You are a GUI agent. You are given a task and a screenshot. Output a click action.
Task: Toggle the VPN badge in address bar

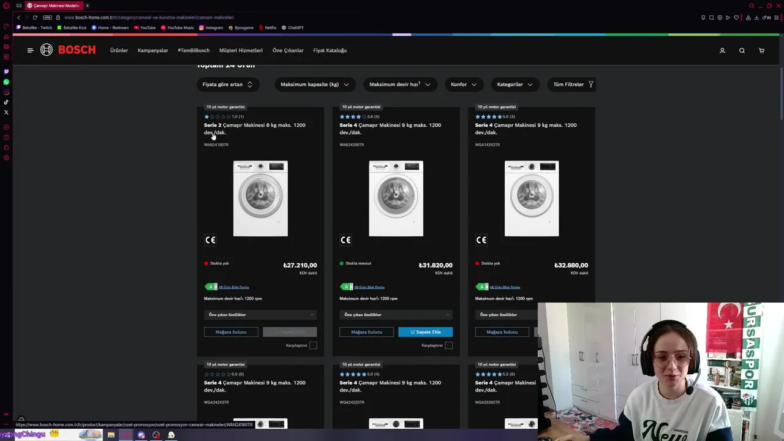click(47, 17)
